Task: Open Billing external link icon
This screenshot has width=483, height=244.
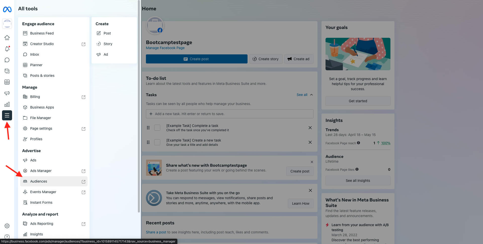Action: [x=84, y=97]
